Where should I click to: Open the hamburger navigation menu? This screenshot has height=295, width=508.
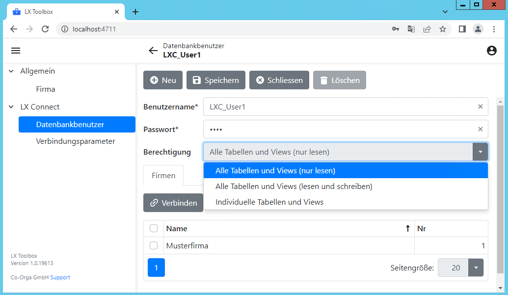click(x=16, y=51)
